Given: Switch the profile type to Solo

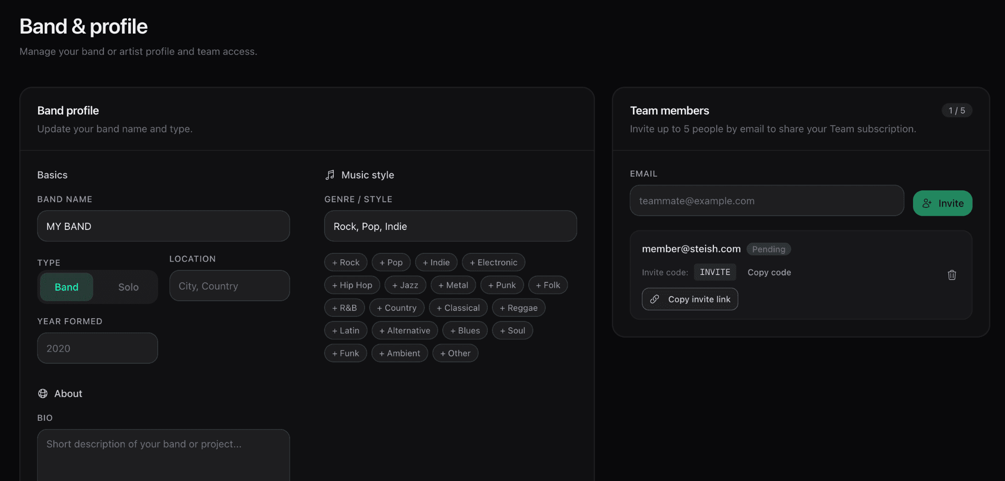Looking at the screenshot, I should [x=128, y=287].
